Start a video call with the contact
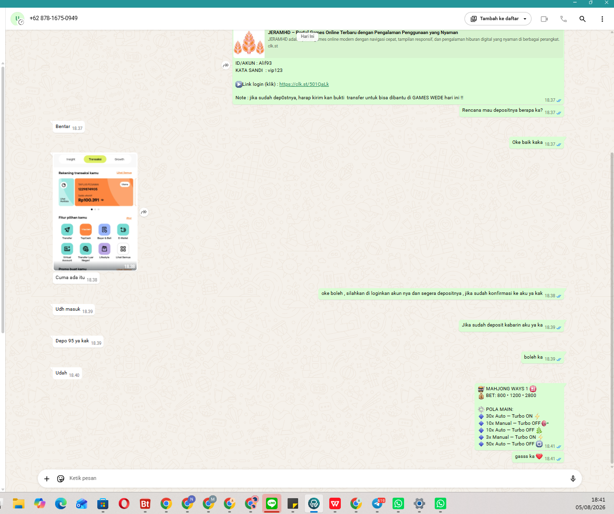Image resolution: width=614 pixels, height=514 pixels. (x=544, y=19)
